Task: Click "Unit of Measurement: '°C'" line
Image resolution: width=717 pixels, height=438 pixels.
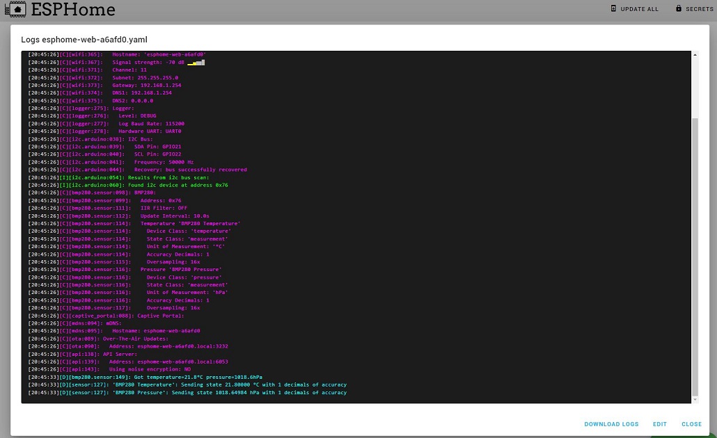Action: tap(127, 247)
